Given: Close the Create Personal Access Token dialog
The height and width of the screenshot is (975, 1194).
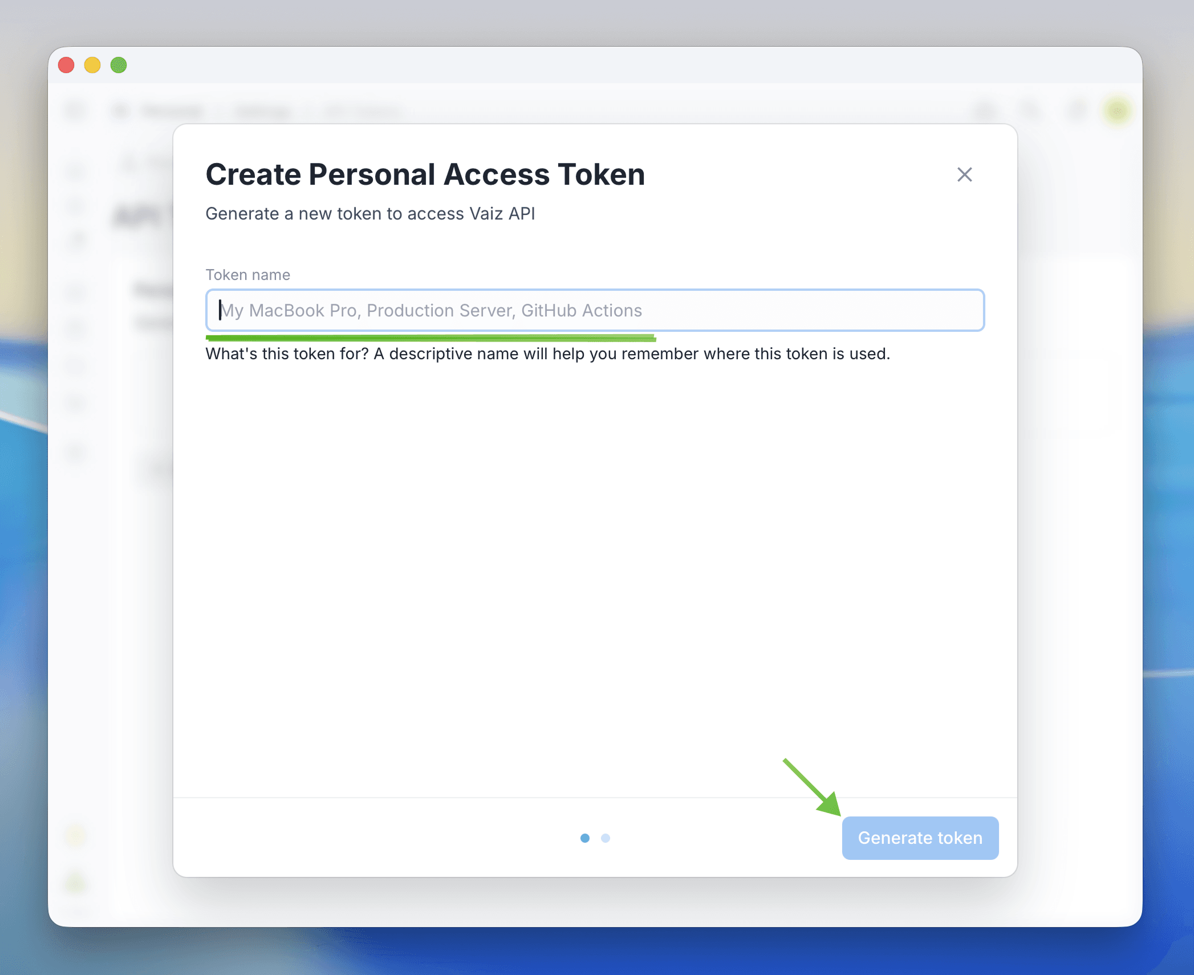Looking at the screenshot, I should coord(964,174).
